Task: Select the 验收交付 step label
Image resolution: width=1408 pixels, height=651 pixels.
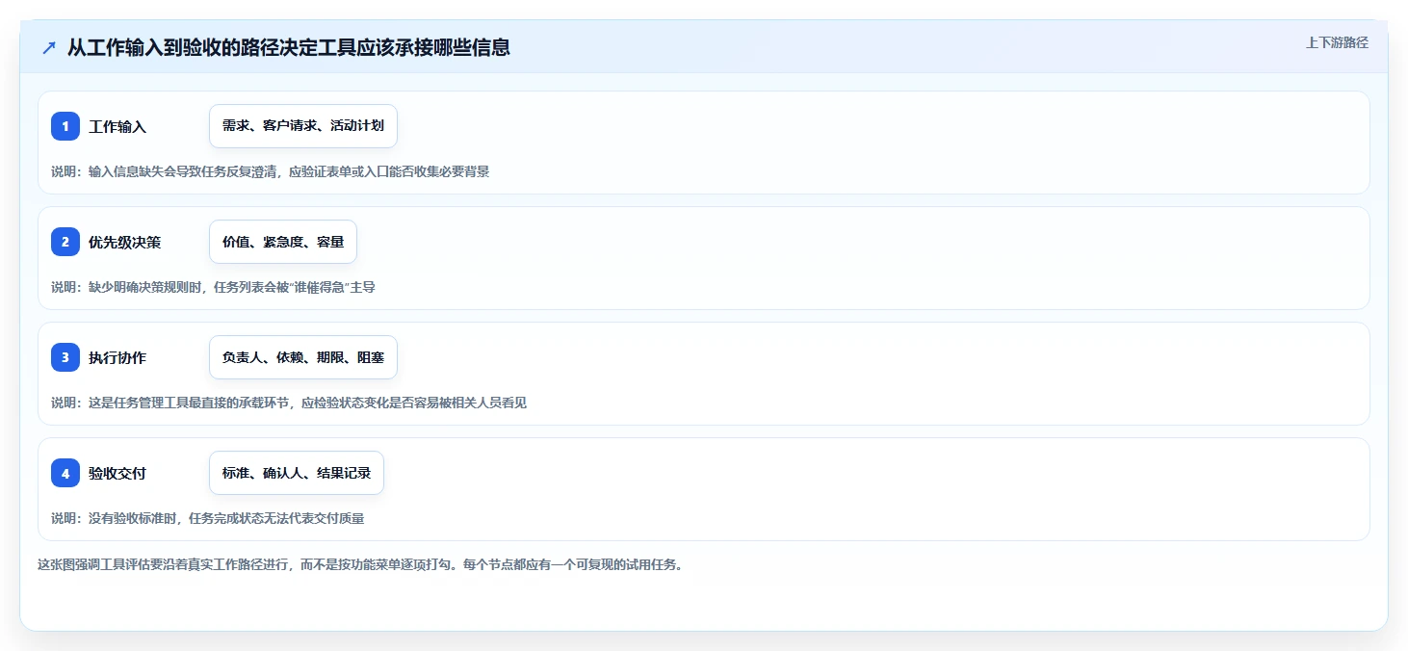Action: click(x=117, y=473)
